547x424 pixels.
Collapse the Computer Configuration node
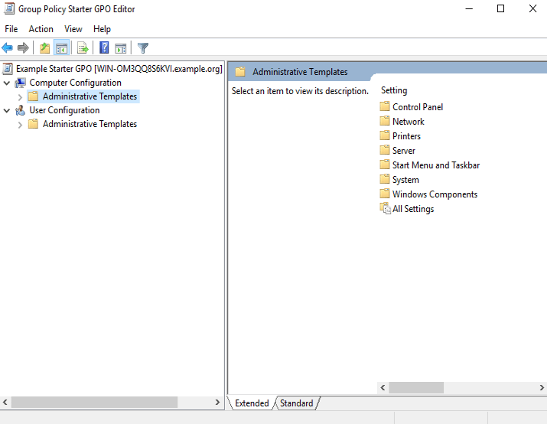pos(7,83)
